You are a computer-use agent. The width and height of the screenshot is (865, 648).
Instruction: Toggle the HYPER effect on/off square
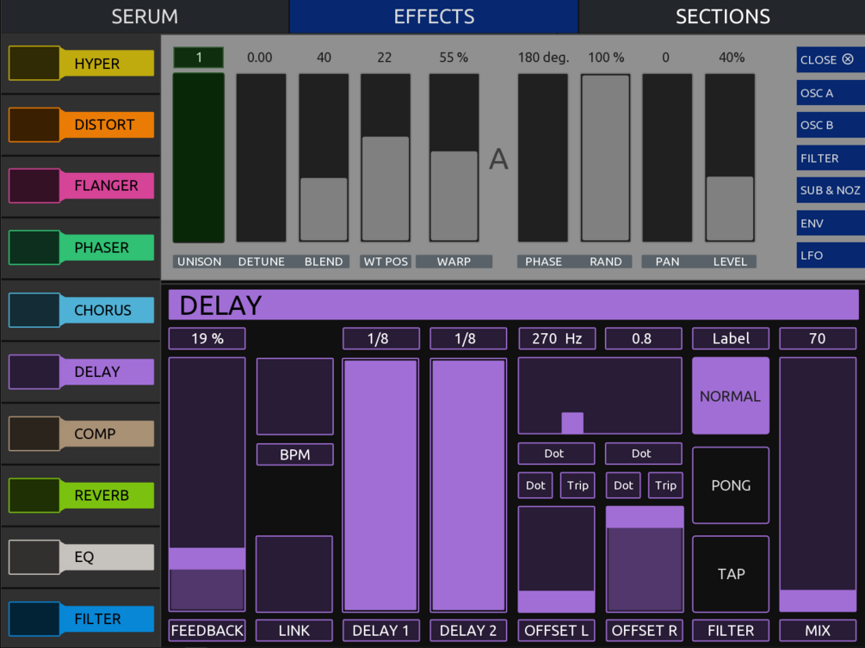click(34, 64)
